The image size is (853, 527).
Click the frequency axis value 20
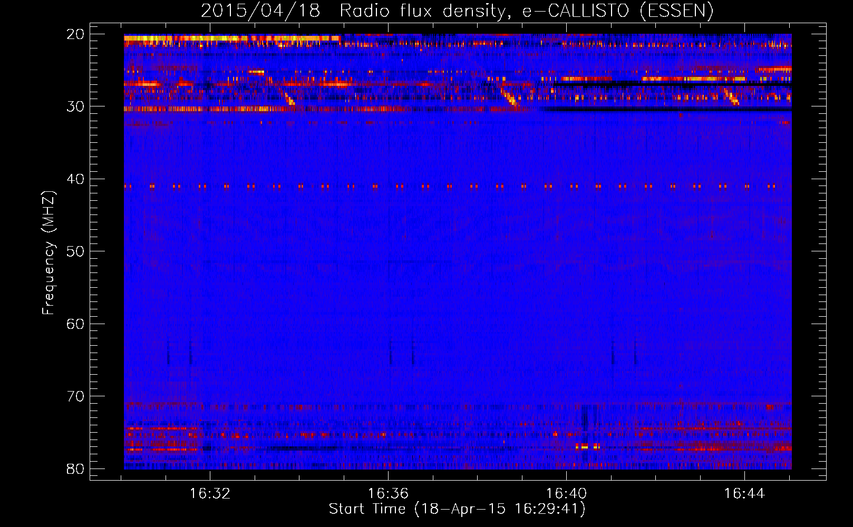[76, 34]
